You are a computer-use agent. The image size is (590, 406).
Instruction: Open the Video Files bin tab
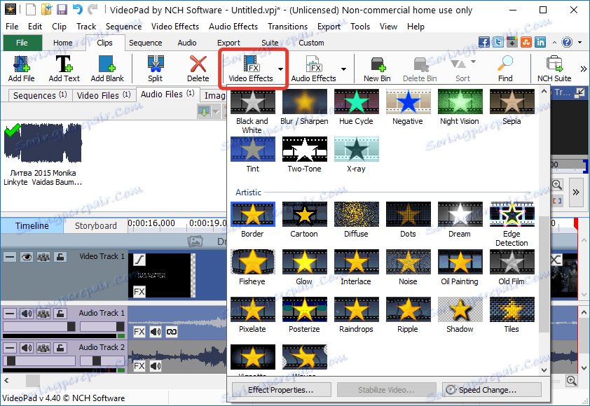[x=104, y=95]
